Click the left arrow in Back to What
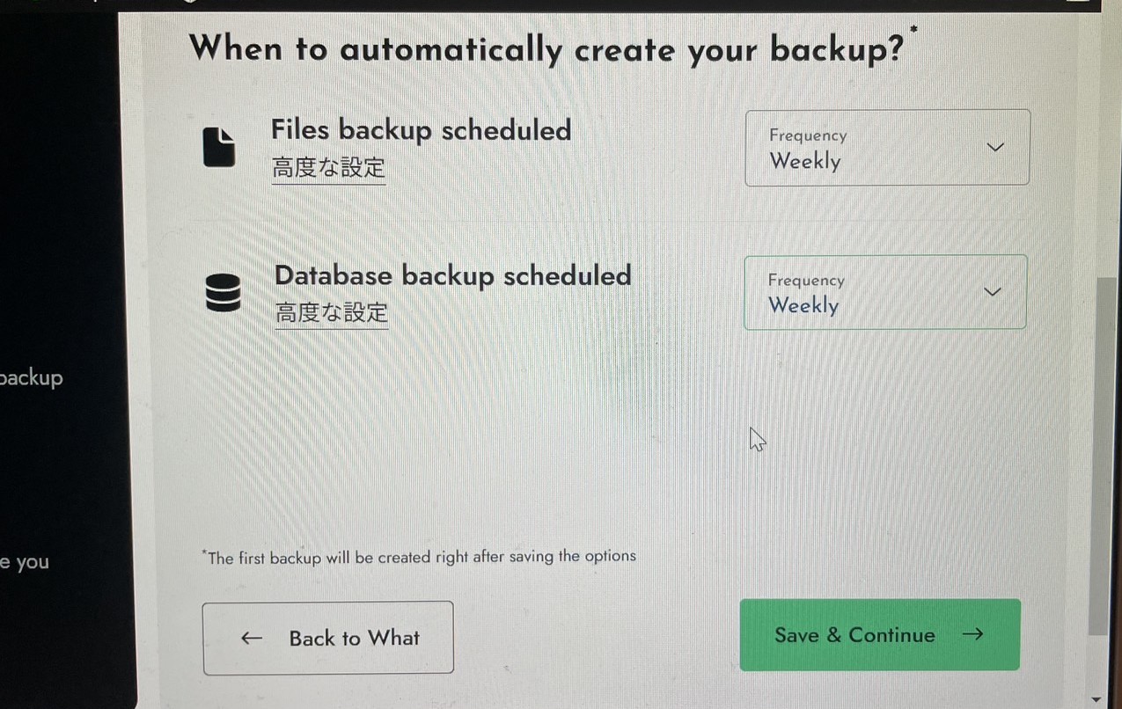Image resolution: width=1122 pixels, height=709 pixels. [252, 639]
